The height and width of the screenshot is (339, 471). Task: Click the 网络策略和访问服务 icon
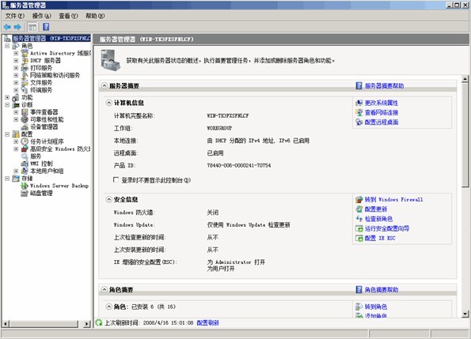click(25, 75)
